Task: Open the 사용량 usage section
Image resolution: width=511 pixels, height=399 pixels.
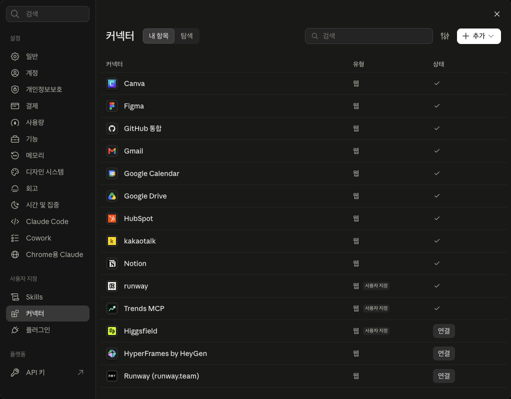Action: 47,122
